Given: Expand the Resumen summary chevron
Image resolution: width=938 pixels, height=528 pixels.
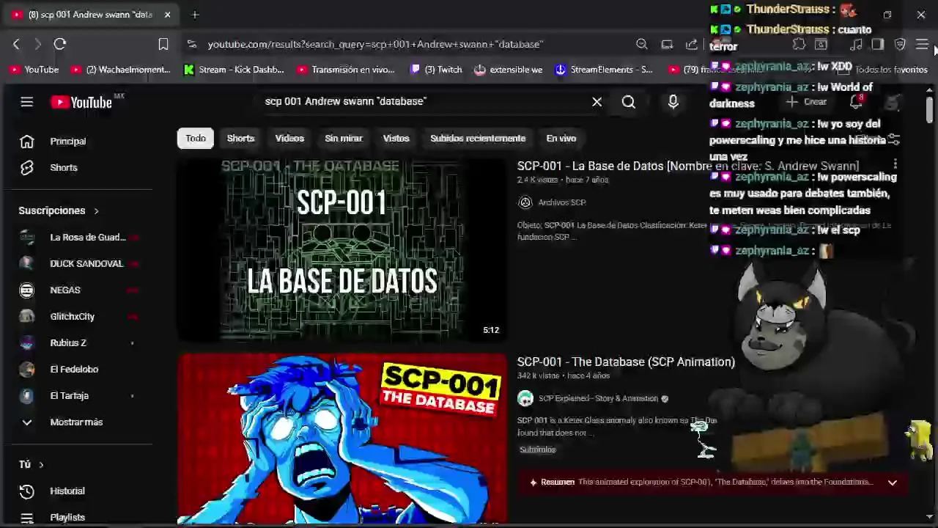Looking at the screenshot, I should pyautogui.click(x=893, y=483).
